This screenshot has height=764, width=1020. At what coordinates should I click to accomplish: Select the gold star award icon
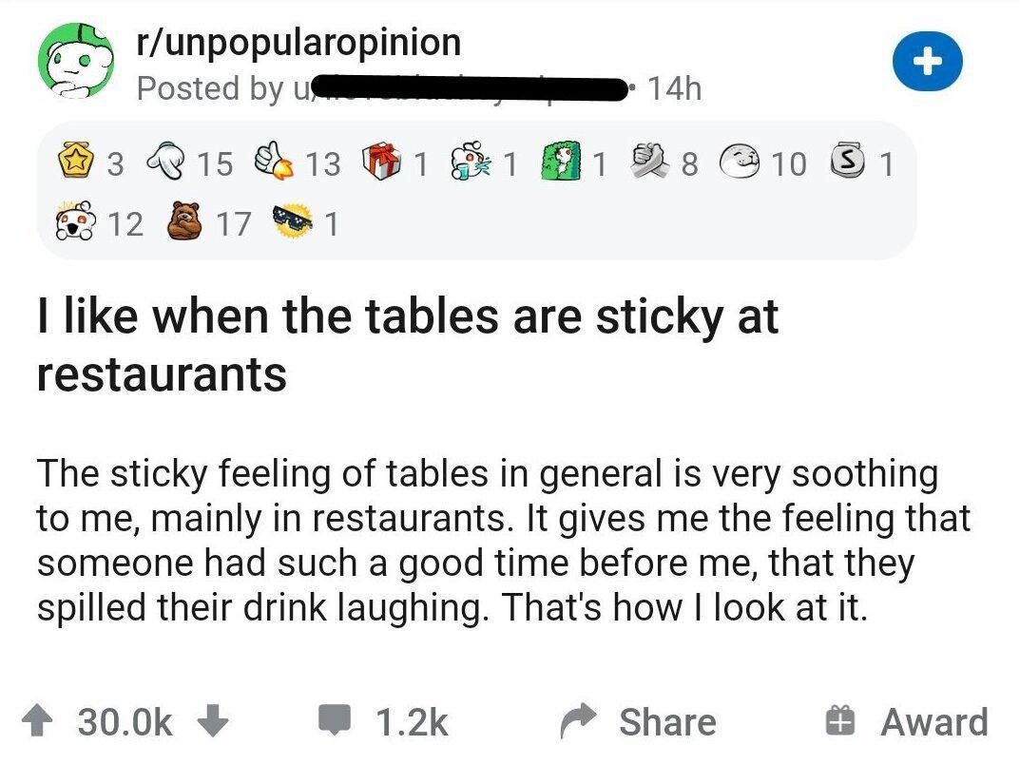pyautogui.click(x=76, y=164)
